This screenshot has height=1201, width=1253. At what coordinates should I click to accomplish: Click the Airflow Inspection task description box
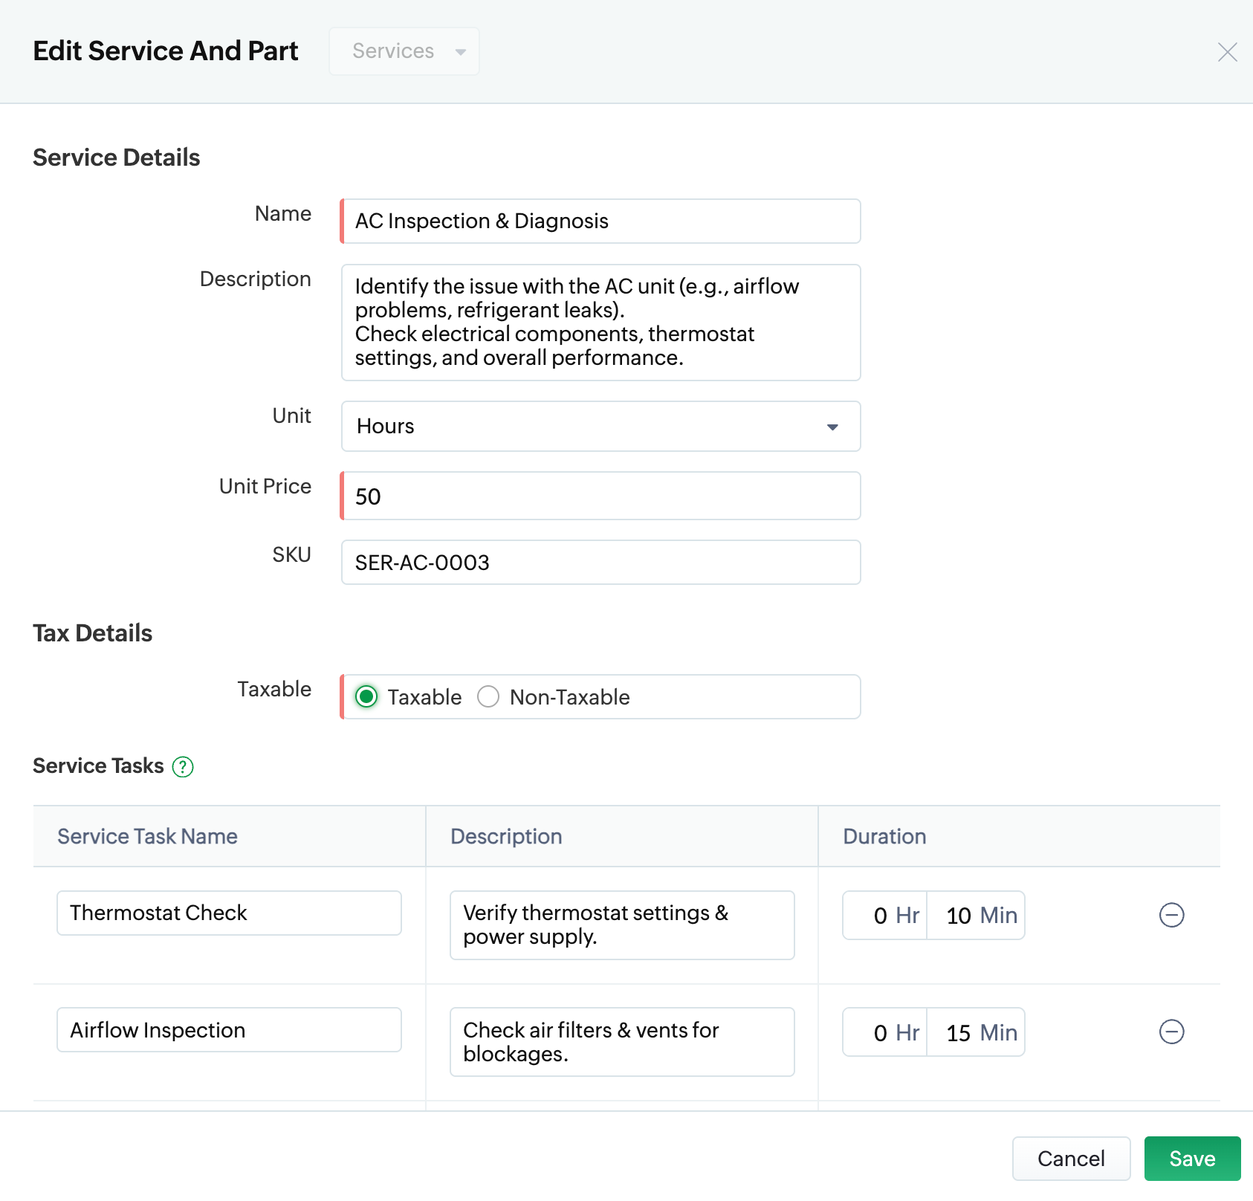click(622, 1042)
